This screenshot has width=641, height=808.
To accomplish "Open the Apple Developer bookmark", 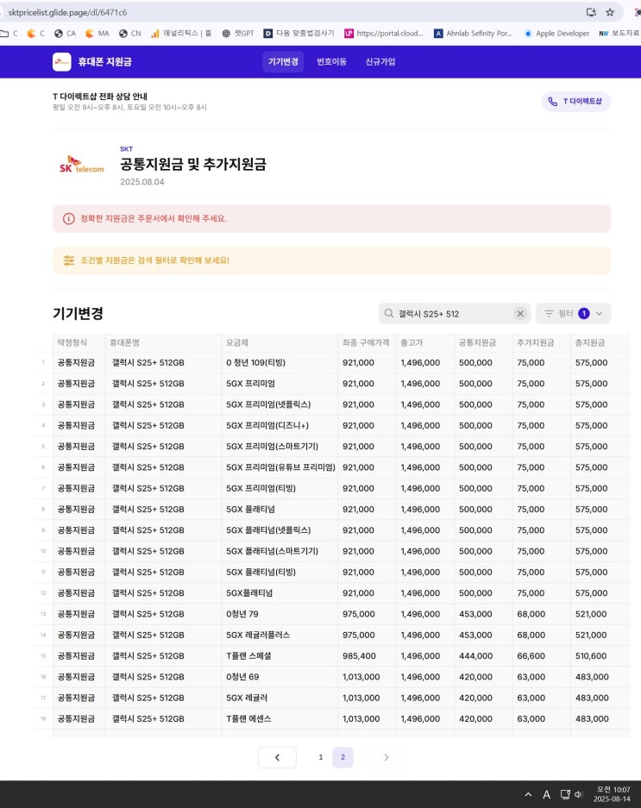I will (x=556, y=34).
